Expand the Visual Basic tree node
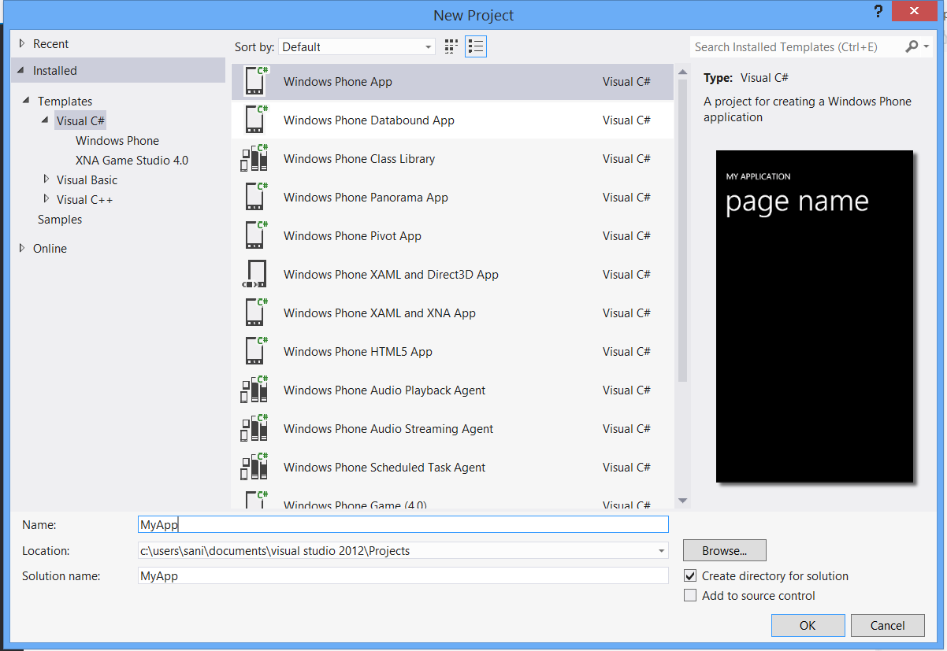 click(x=46, y=179)
